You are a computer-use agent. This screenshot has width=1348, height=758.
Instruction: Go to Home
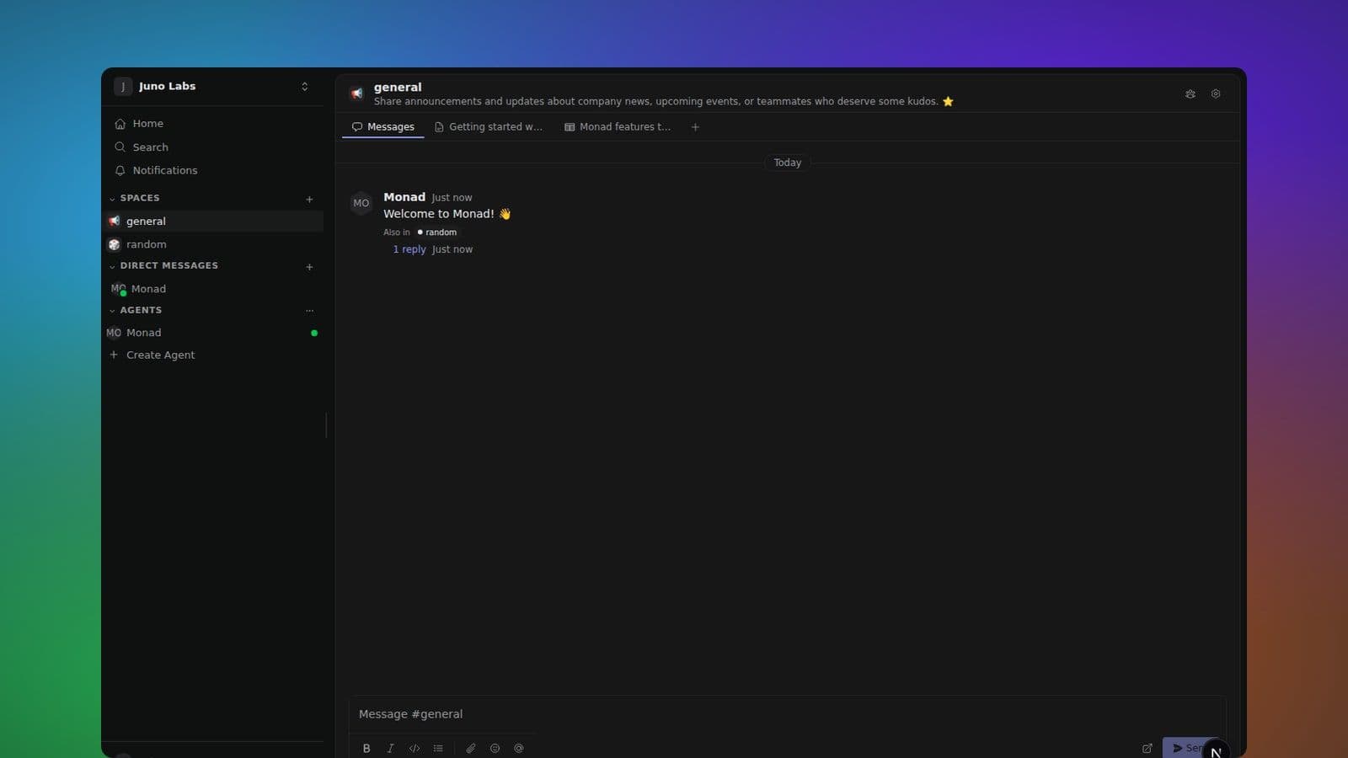214,124
